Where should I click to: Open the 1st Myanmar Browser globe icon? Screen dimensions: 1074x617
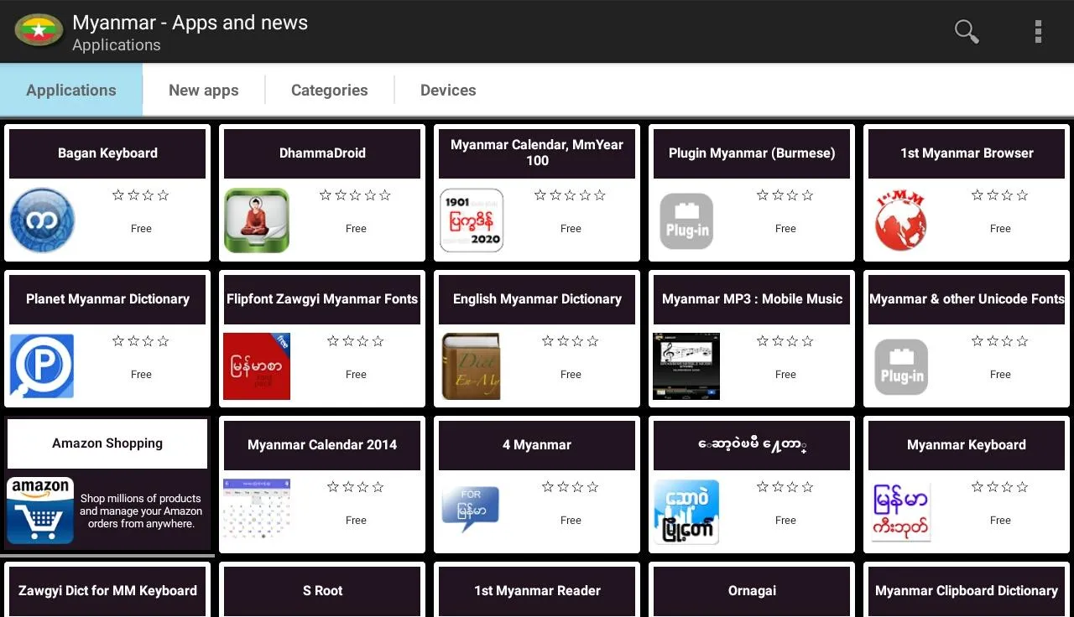coord(901,220)
